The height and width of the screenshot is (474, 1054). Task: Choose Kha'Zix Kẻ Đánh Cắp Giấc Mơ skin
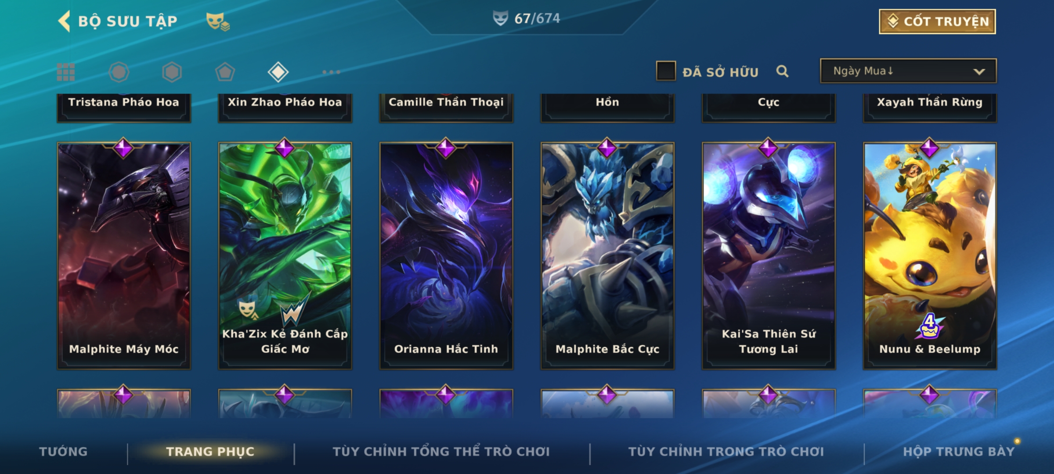tap(285, 255)
